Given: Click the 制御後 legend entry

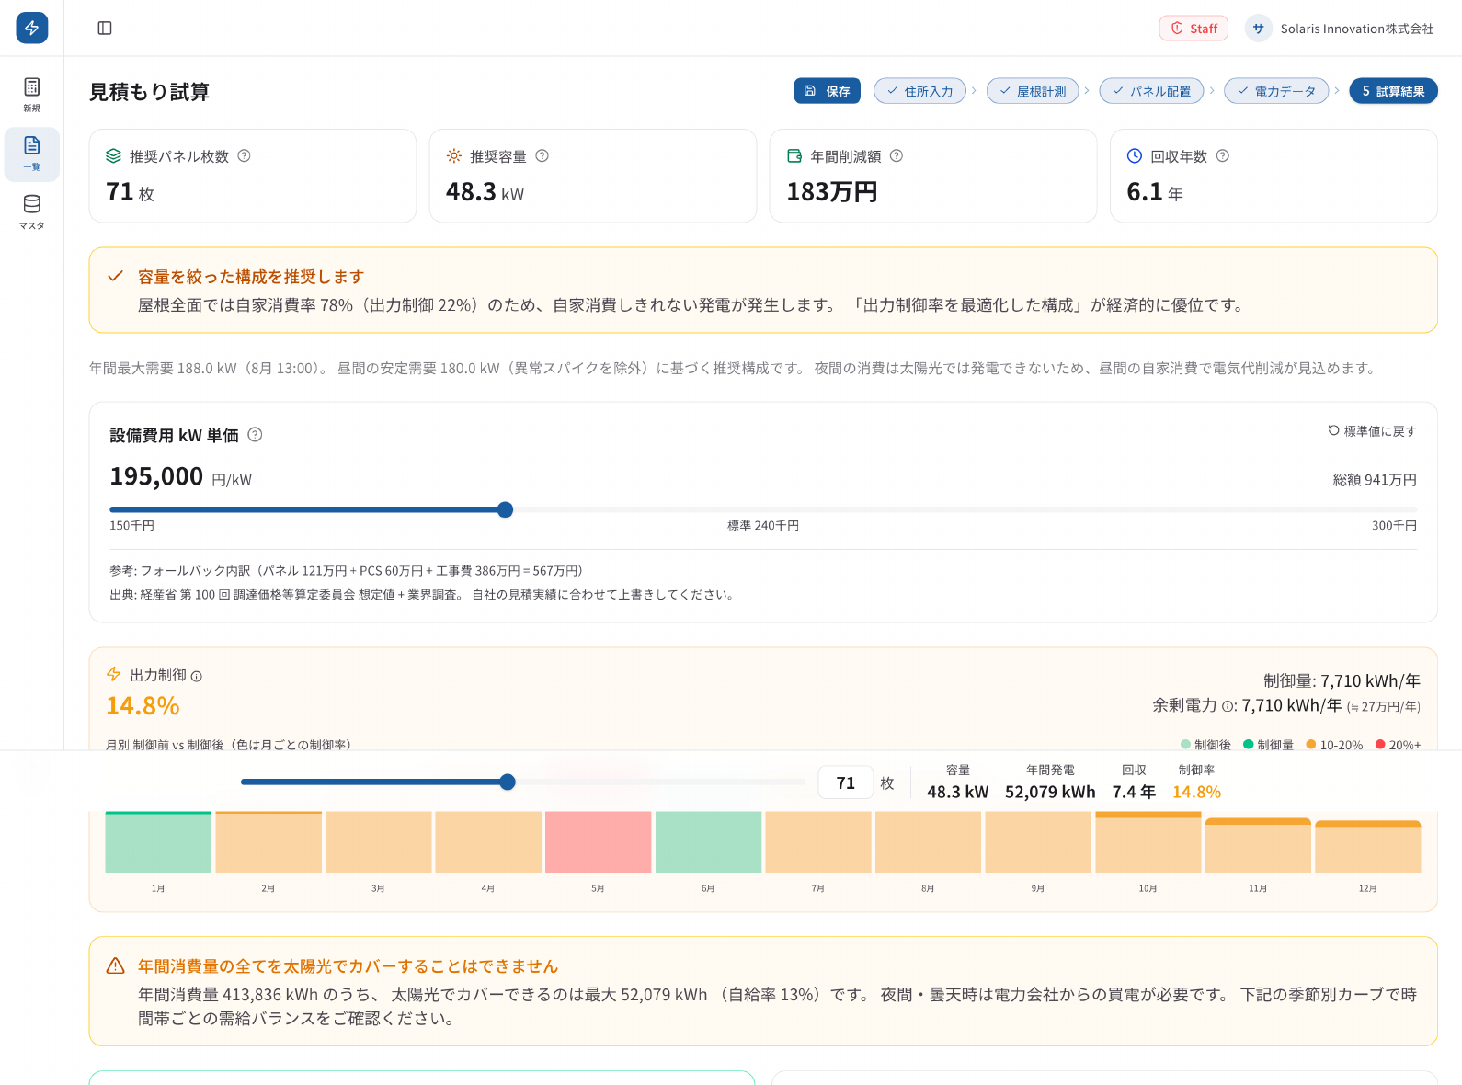Looking at the screenshot, I should tap(1205, 745).
